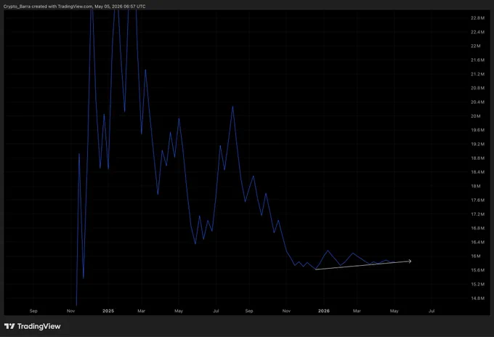Select the 18M price axis label
The image size is (494, 337).
pyautogui.click(x=475, y=186)
